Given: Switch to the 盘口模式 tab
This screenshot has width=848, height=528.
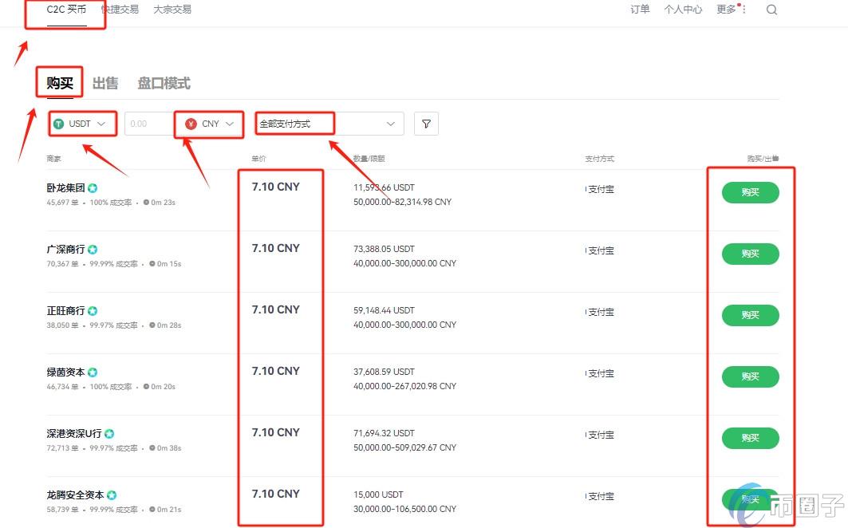Looking at the screenshot, I should (x=164, y=83).
